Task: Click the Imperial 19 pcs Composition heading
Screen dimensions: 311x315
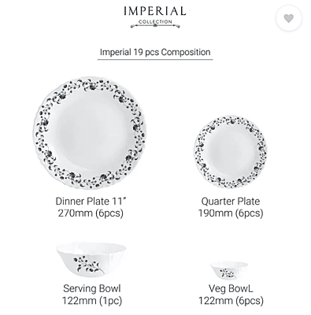Action: pos(155,52)
